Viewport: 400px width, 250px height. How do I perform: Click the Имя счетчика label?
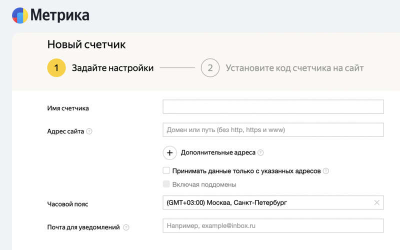(x=68, y=108)
